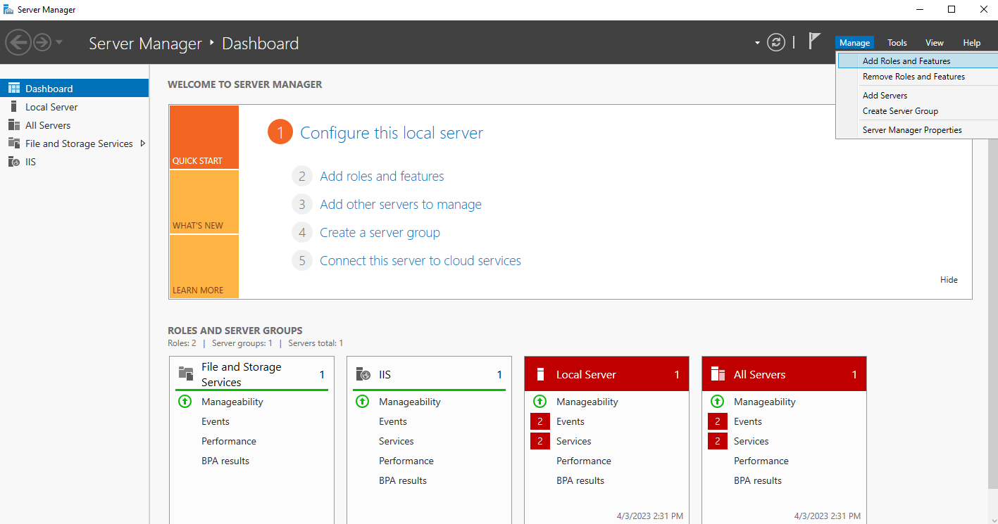Refresh the Server Manager dashboard
Viewport: 998px width, 524px height.
coord(776,42)
